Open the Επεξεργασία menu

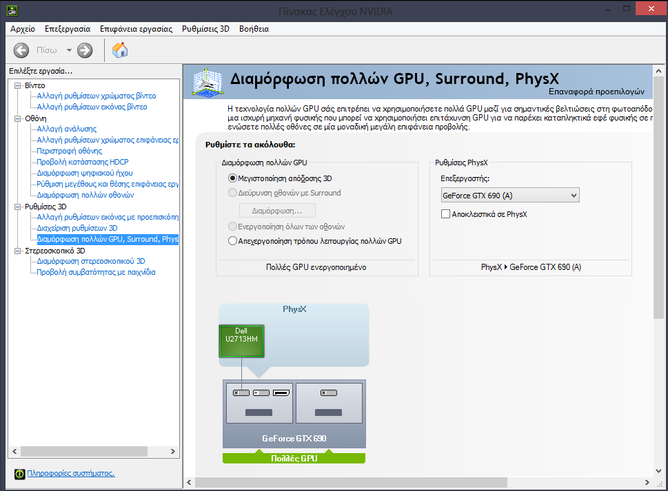pyautogui.click(x=68, y=29)
